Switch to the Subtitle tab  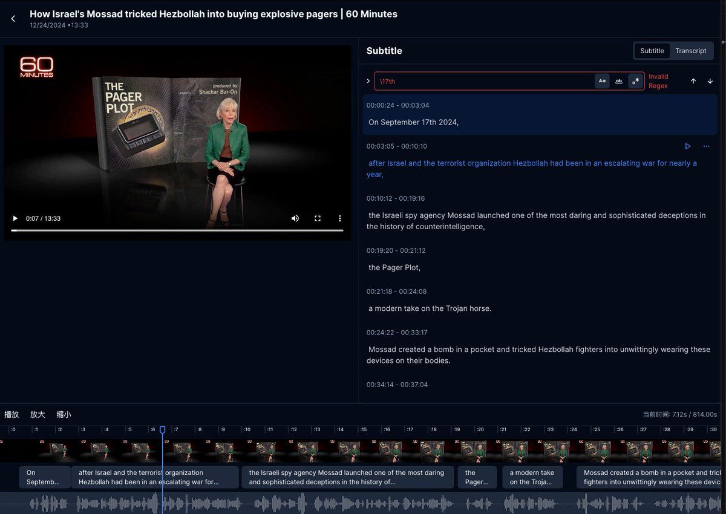652,51
